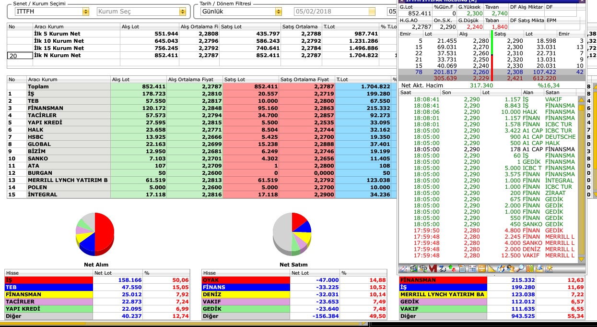Select the FİNANSMAN row in broker table
Screen dimensions: 597x327
[202, 109]
